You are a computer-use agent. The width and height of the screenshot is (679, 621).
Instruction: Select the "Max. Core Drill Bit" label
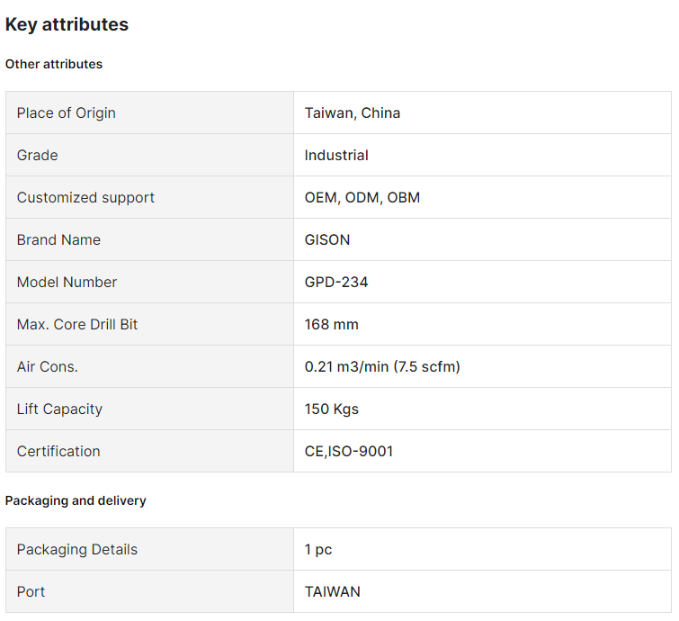pos(77,324)
